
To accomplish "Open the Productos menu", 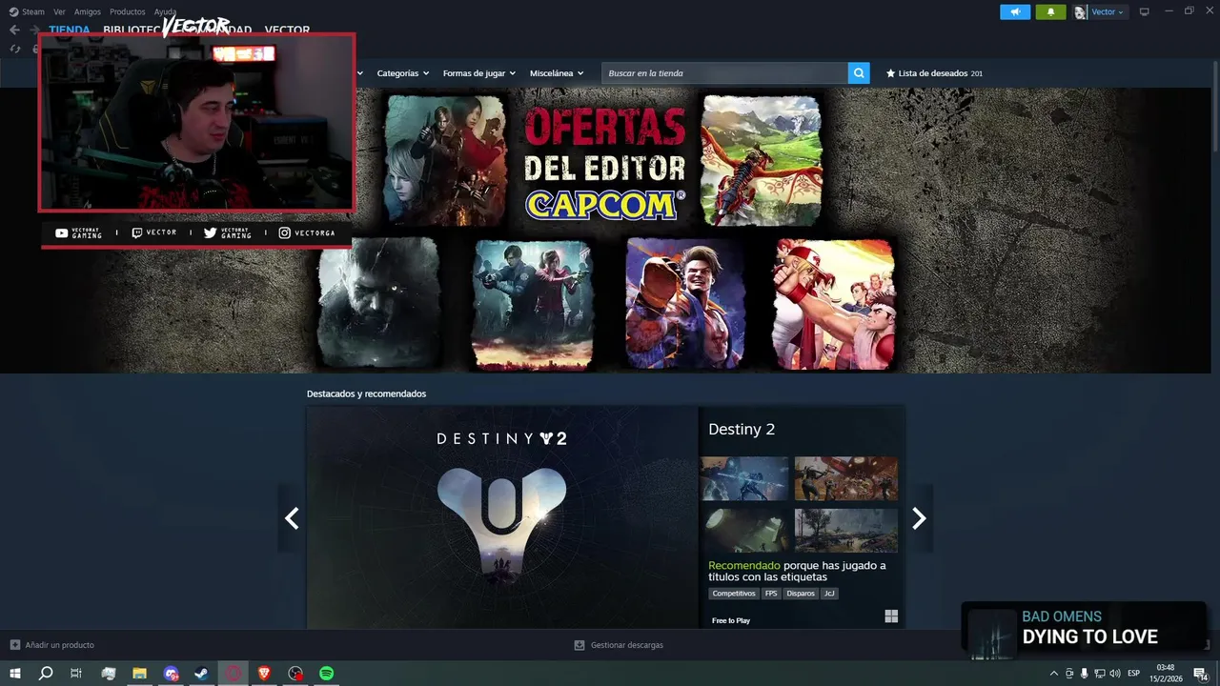I will pyautogui.click(x=128, y=11).
